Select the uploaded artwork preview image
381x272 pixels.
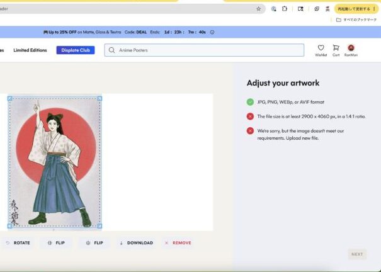[x=55, y=162]
